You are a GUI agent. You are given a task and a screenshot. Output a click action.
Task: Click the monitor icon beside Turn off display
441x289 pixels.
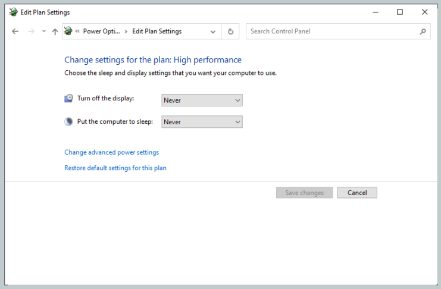[x=69, y=98]
